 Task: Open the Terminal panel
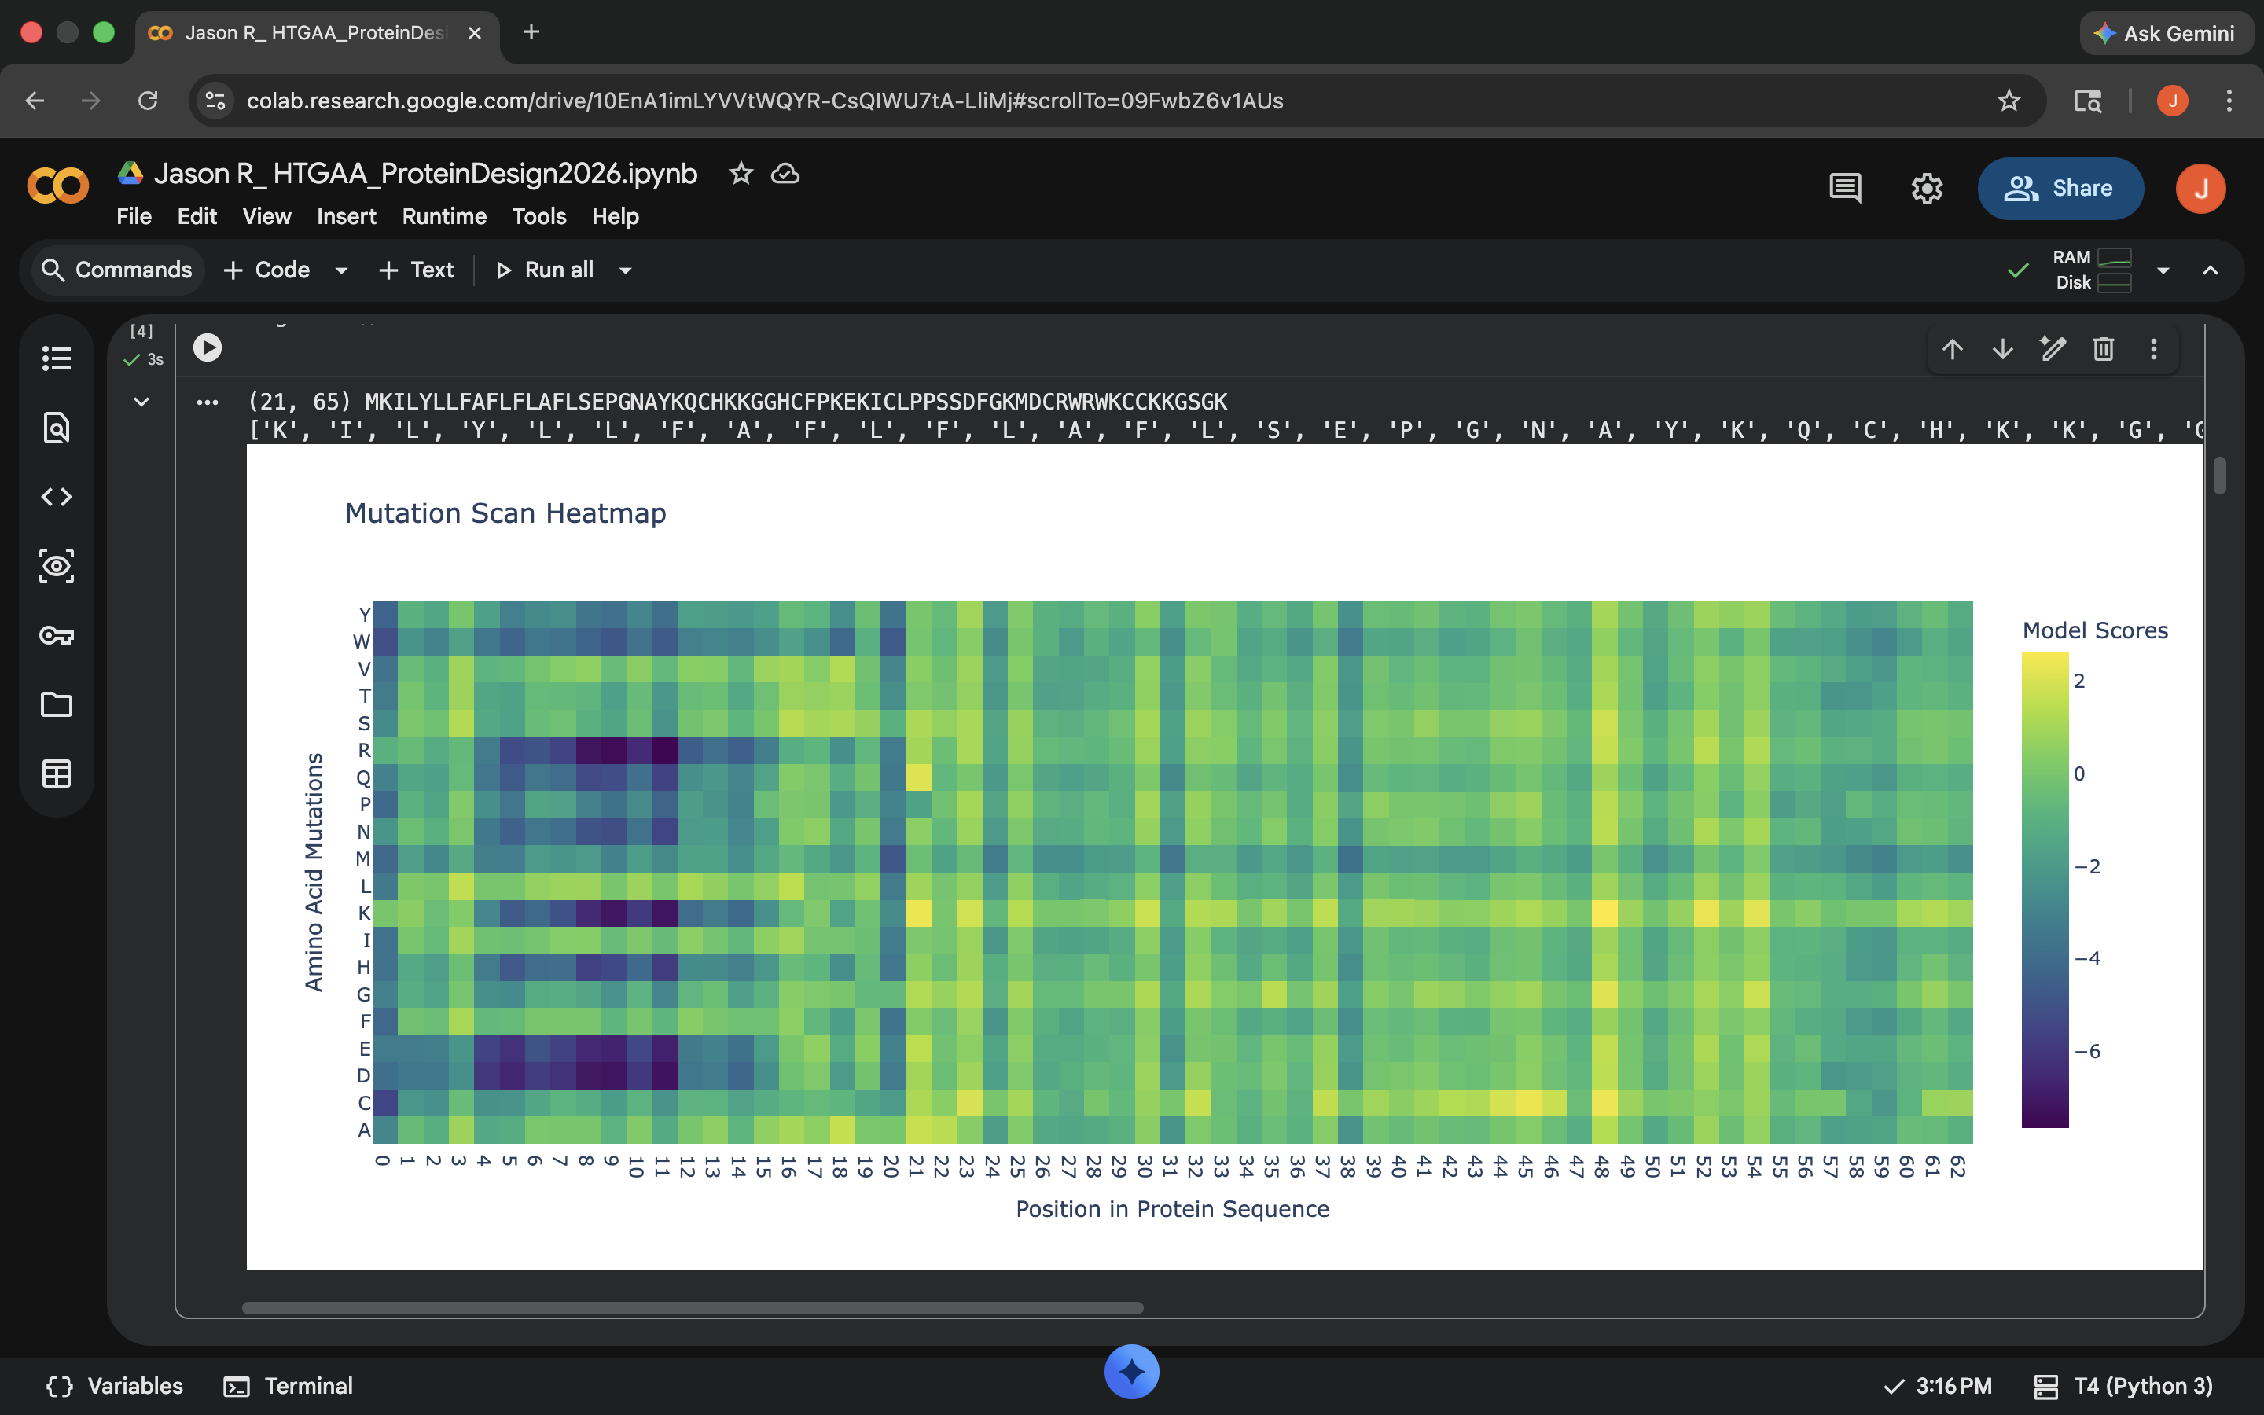[289, 1386]
